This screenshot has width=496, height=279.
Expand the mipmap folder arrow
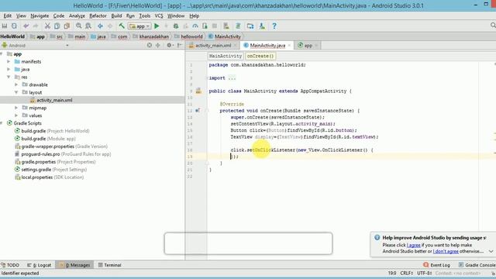pos(16,108)
